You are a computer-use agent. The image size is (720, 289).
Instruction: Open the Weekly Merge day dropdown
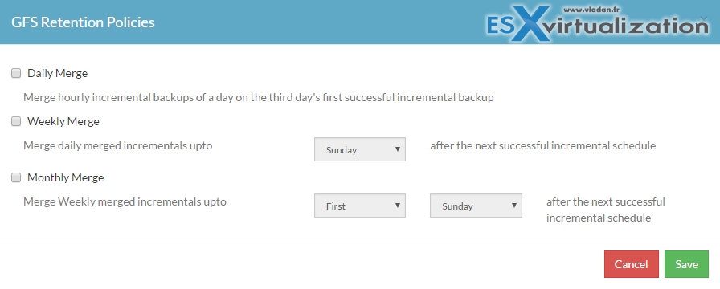(x=359, y=149)
